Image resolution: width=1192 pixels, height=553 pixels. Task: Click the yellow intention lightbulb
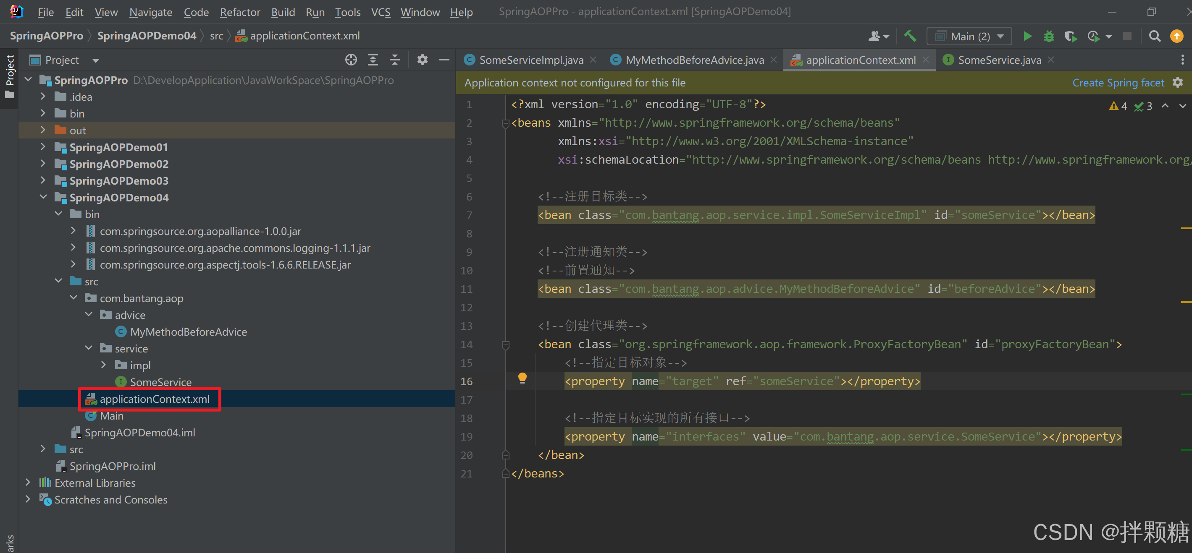pyautogui.click(x=522, y=378)
